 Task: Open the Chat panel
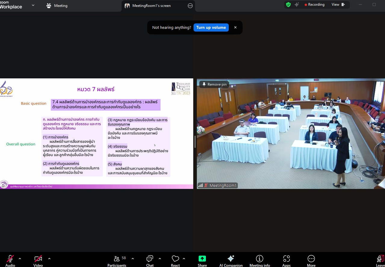coord(150,259)
